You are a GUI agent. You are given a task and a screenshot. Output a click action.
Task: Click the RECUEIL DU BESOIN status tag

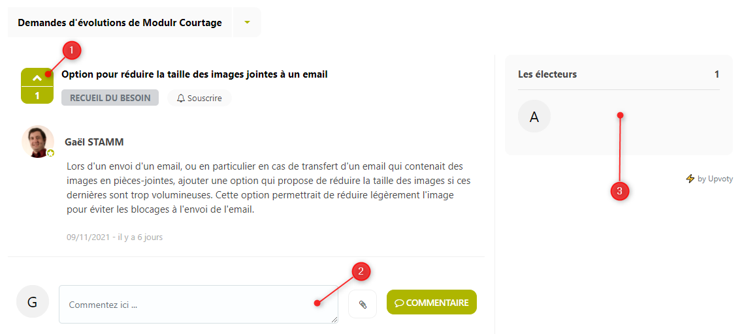point(110,99)
